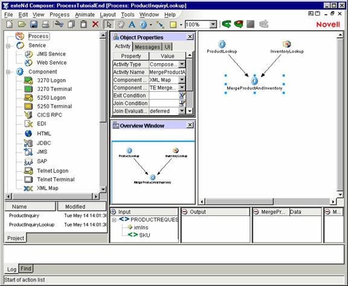Edit the Join Condition expression button

coord(182,103)
